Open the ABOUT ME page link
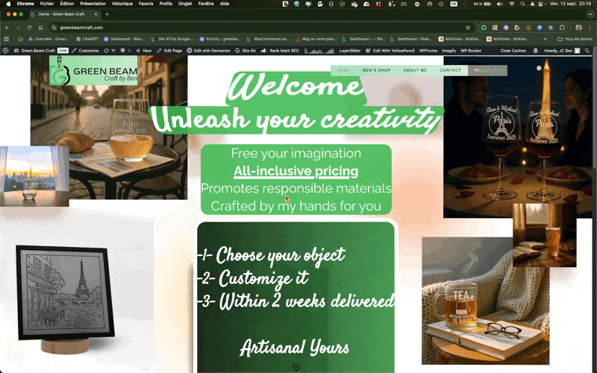Viewport: 597px width, 373px height. (x=415, y=70)
